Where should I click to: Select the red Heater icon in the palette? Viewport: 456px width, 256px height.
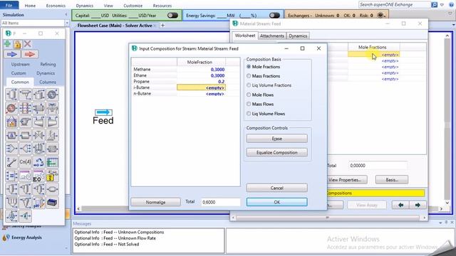click(11, 108)
